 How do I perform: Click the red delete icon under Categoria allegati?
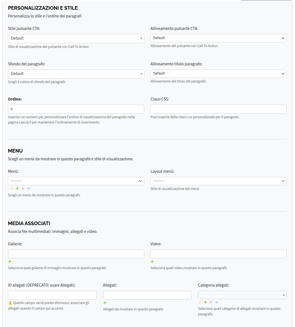[x=211, y=302]
